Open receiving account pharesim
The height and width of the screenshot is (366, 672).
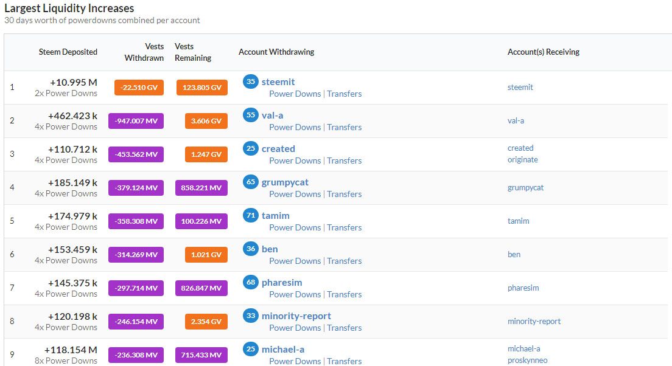(x=523, y=288)
